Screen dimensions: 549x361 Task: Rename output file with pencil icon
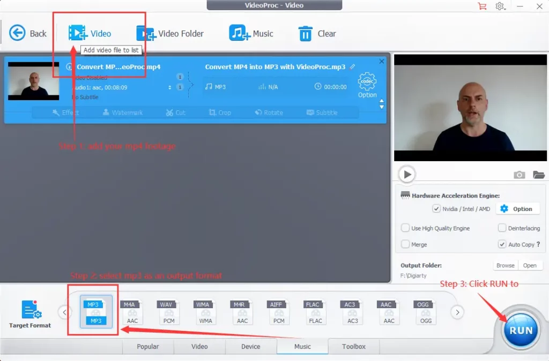tap(352, 66)
